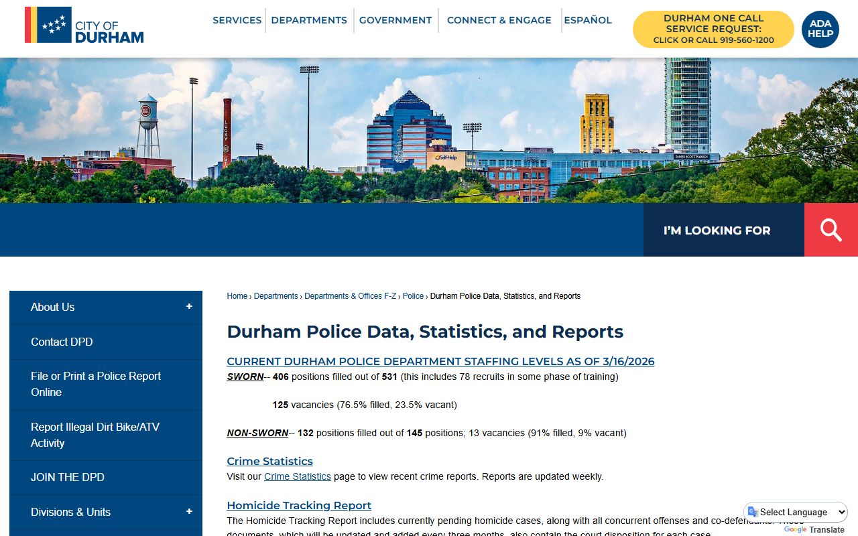Open current staffing levels heading link
858x536 pixels.
tap(440, 361)
